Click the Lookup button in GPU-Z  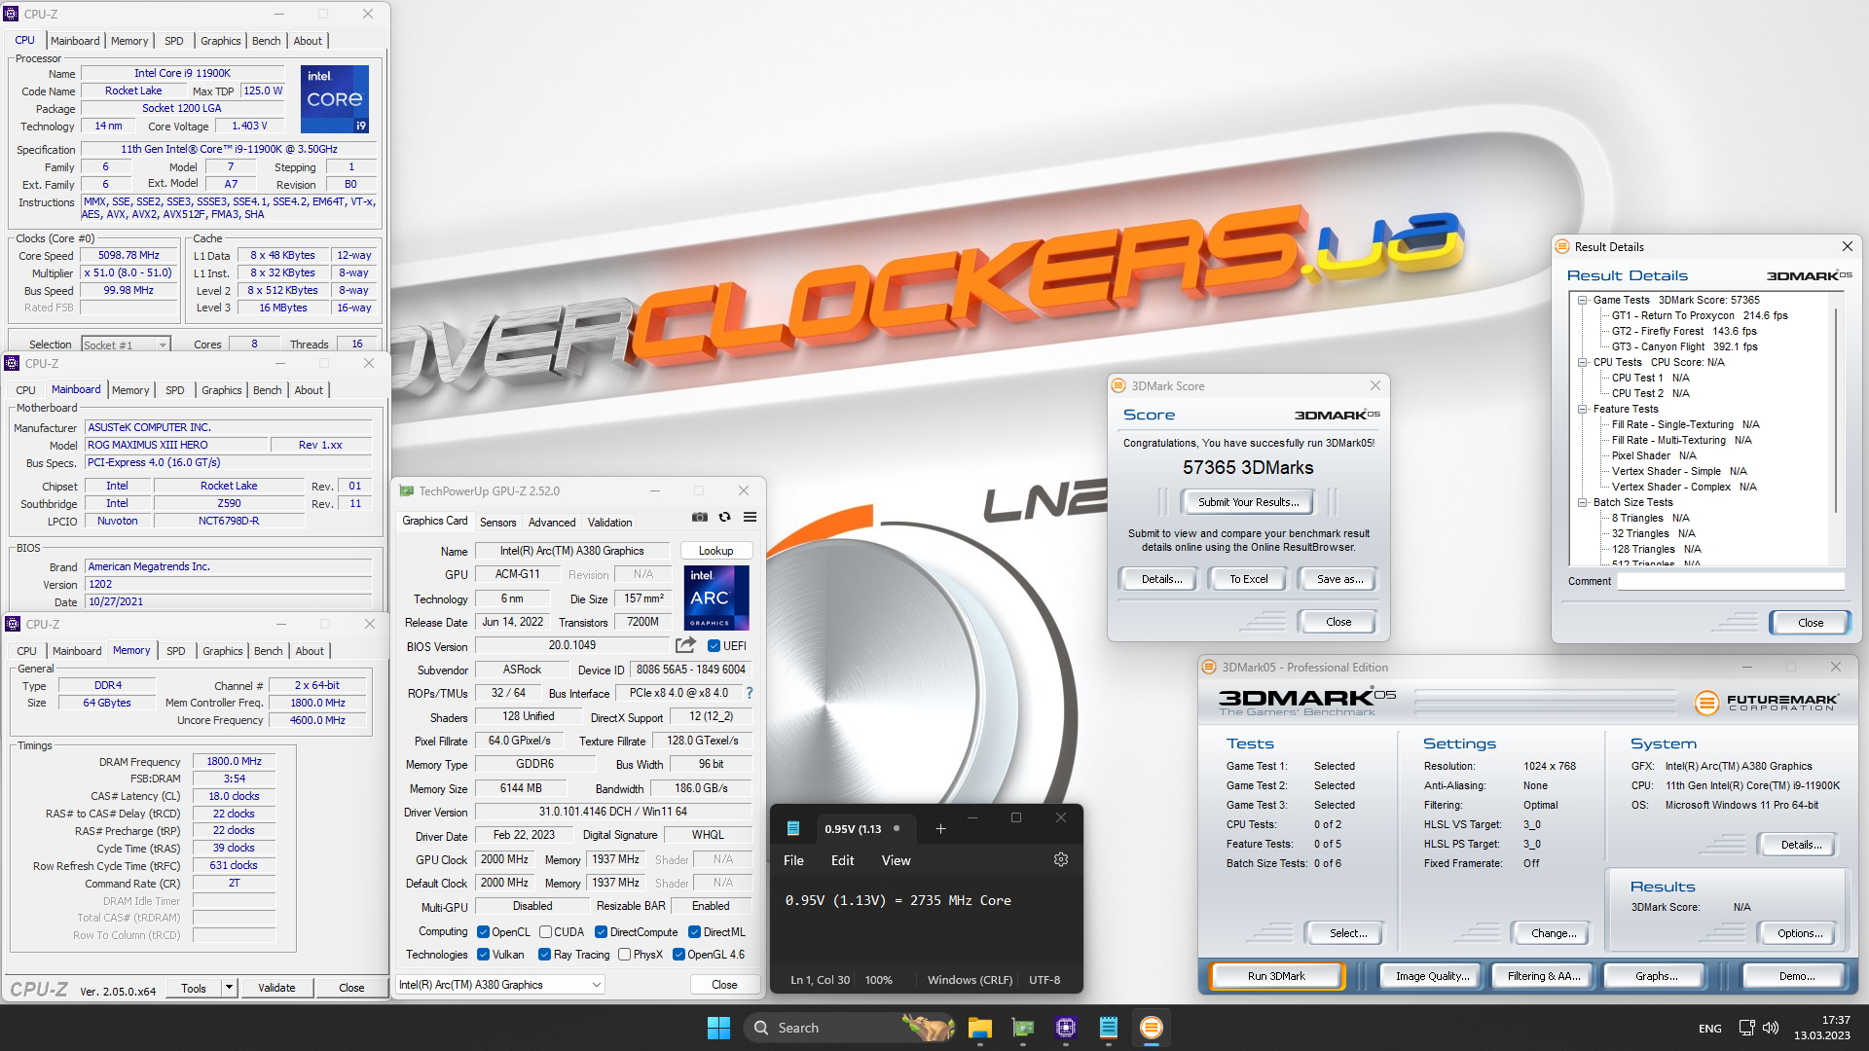click(x=715, y=551)
